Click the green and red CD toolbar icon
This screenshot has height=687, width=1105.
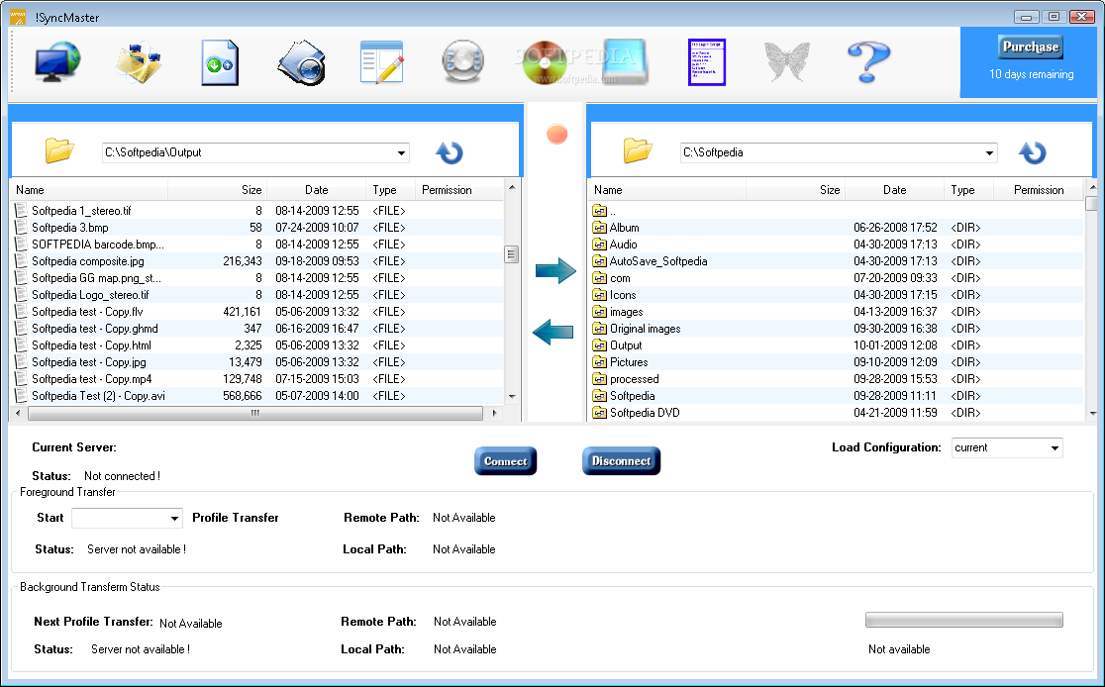[x=545, y=62]
